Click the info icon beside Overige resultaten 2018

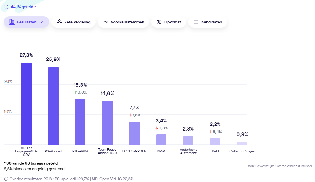tap(6, 179)
